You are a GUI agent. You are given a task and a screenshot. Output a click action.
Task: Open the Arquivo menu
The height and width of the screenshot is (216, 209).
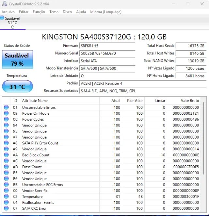(x=8, y=12)
